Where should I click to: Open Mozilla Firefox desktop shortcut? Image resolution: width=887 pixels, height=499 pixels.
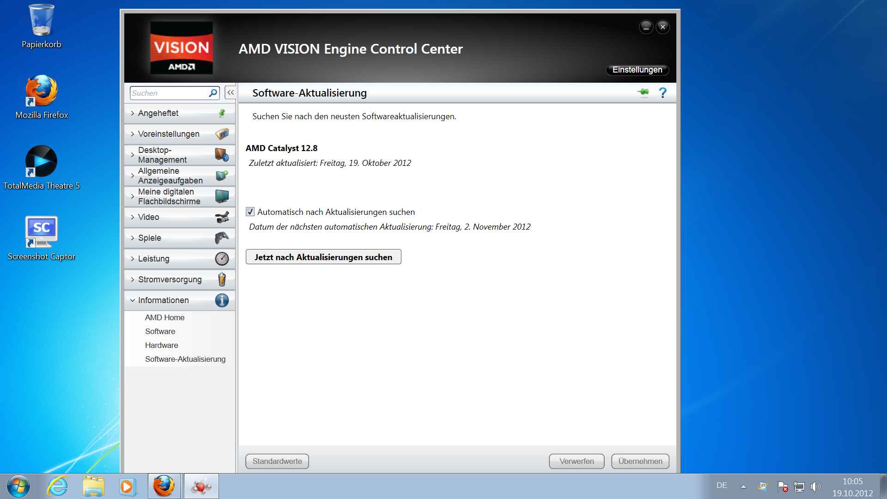click(x=42, y=97)
